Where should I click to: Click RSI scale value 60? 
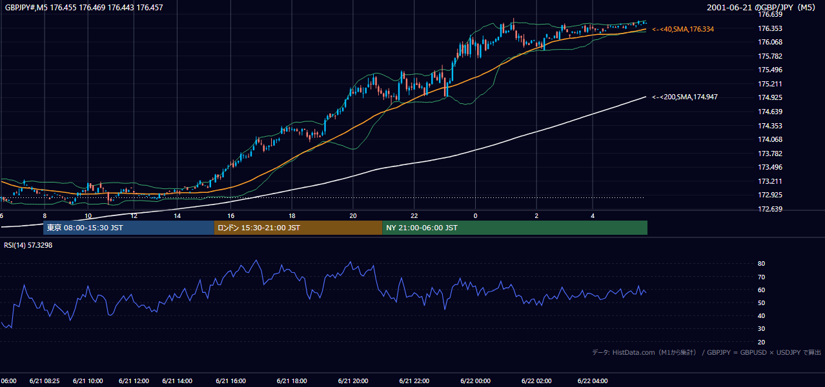761,290
